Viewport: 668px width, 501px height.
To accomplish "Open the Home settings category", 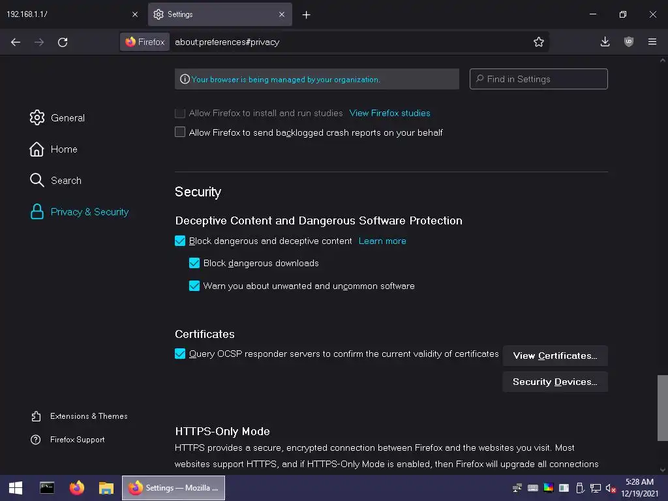I will coord(53,149).
